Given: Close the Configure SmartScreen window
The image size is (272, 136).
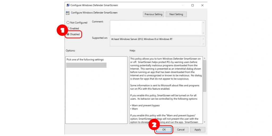Looking at the screenshot, I should 202,5.
